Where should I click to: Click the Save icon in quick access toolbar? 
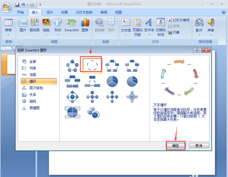(x=17, y=5)
